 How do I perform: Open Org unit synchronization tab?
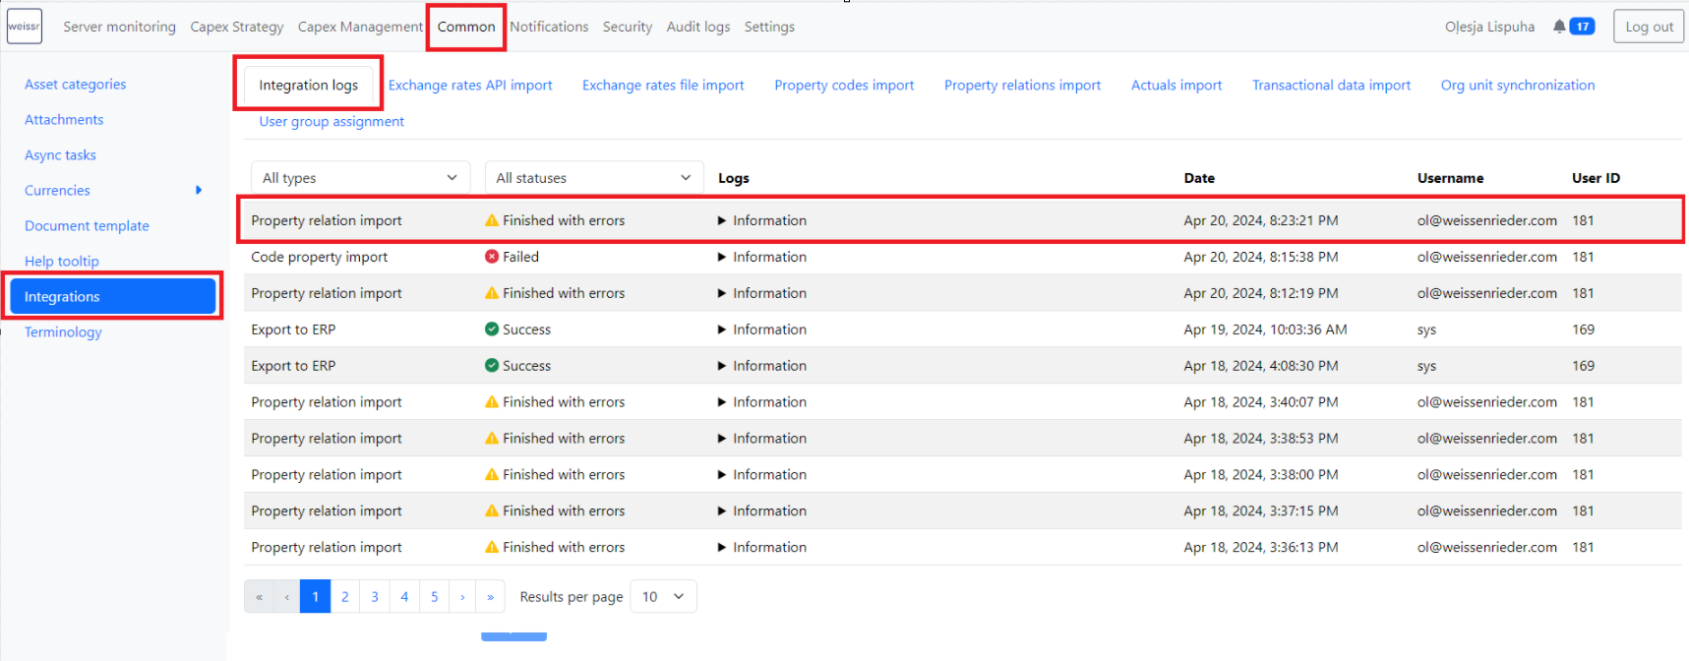click(x=1518, y=86)
